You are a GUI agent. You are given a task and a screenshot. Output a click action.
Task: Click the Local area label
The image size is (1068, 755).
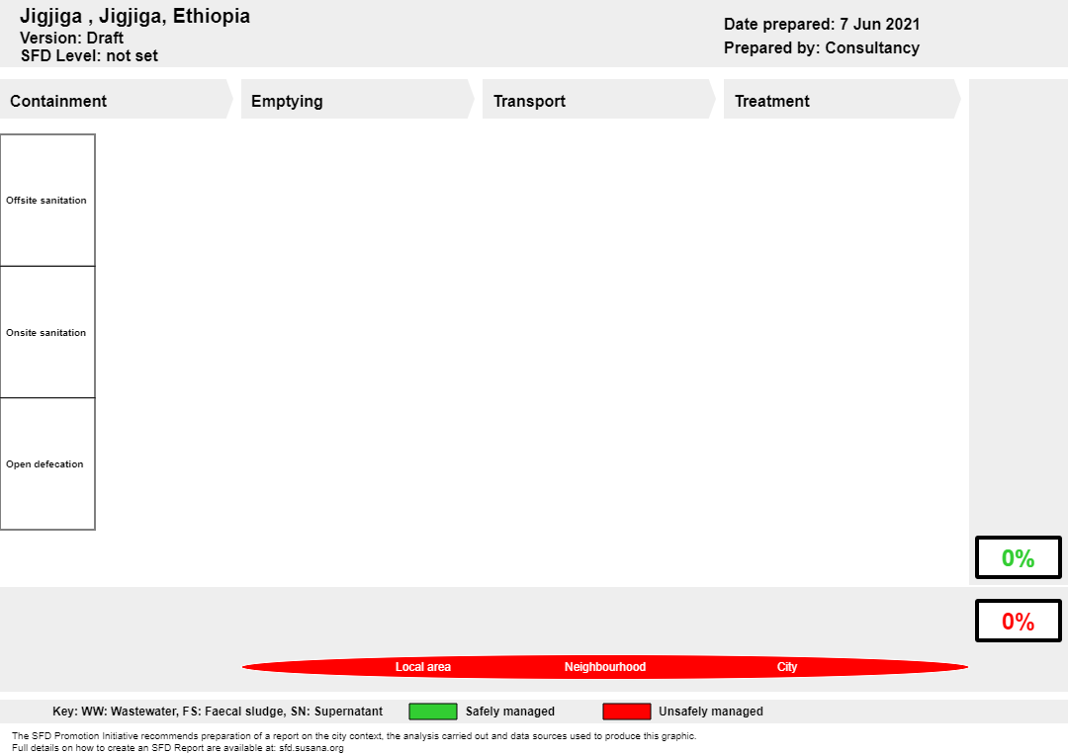pos(423,667)
